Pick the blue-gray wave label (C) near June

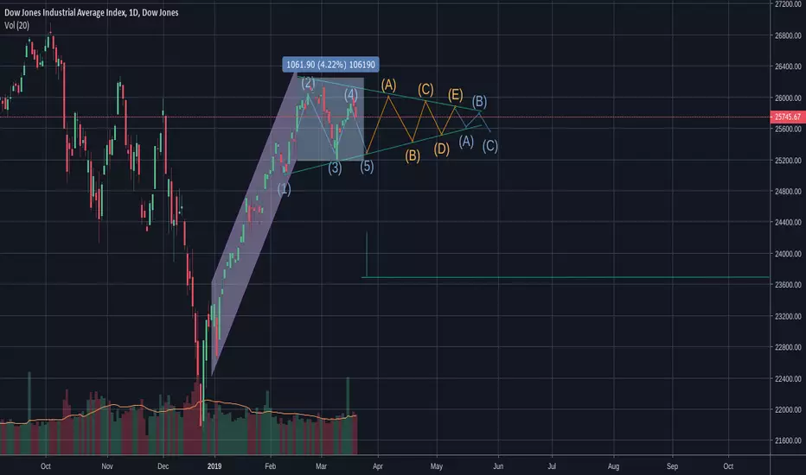point(489,146)
